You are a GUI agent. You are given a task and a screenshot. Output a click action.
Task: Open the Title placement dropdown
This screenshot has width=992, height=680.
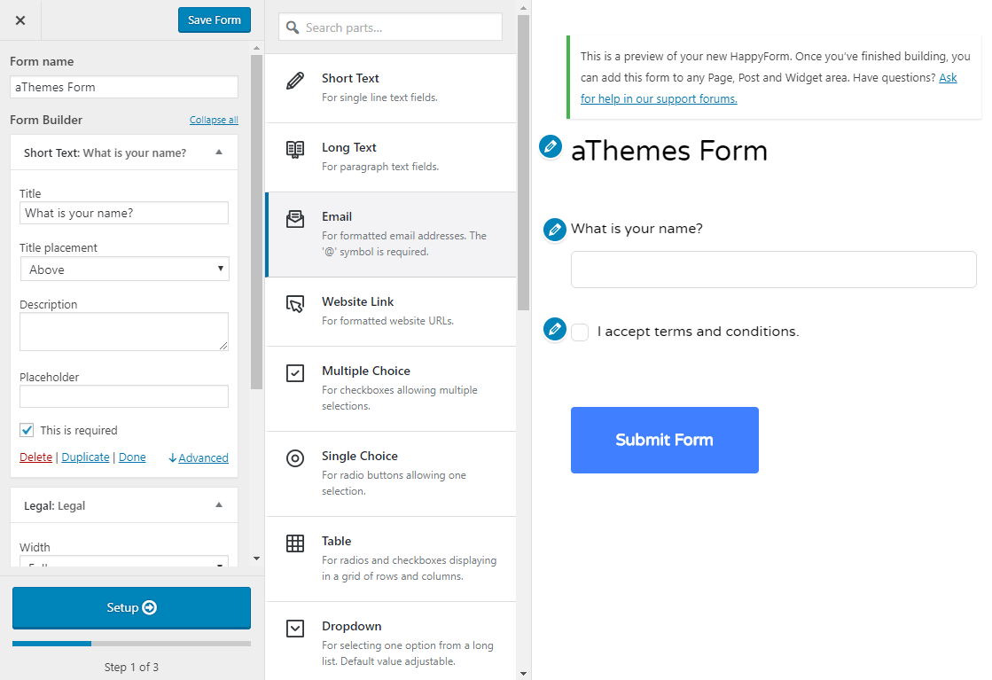[124, 270]
